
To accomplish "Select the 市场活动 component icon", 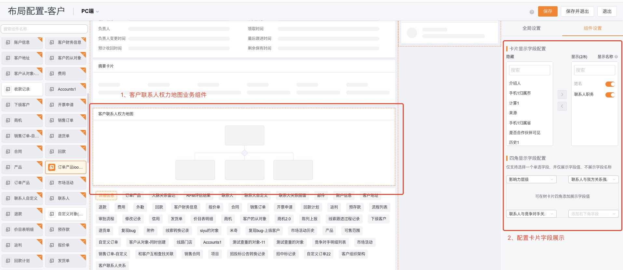I will click(52, 183).
